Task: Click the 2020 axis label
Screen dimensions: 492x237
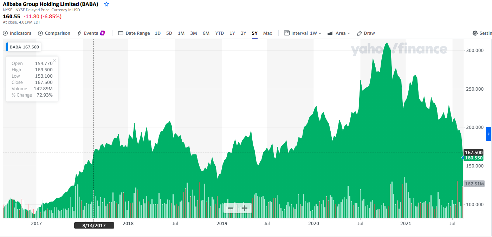Action: (x=313, y=223)
